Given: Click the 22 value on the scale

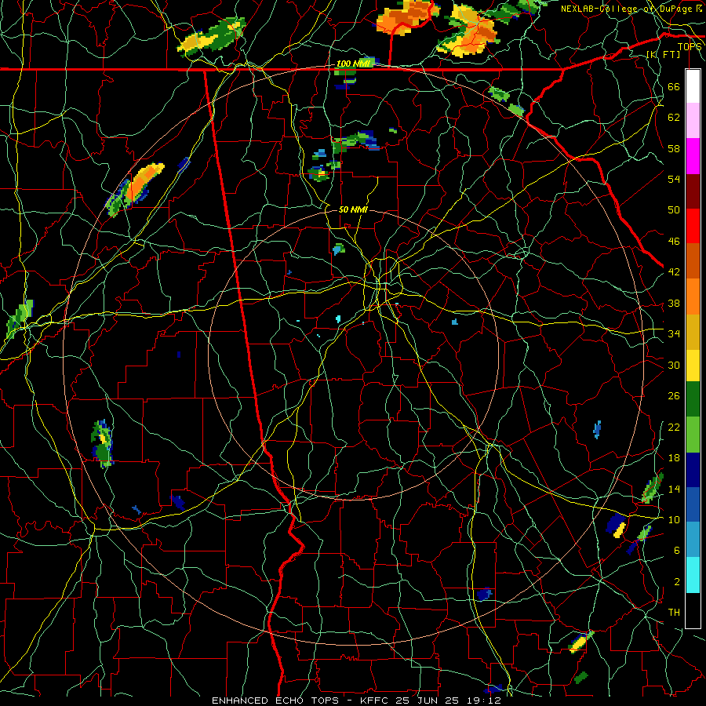Looking at the screenshot, I should (674, 427).
